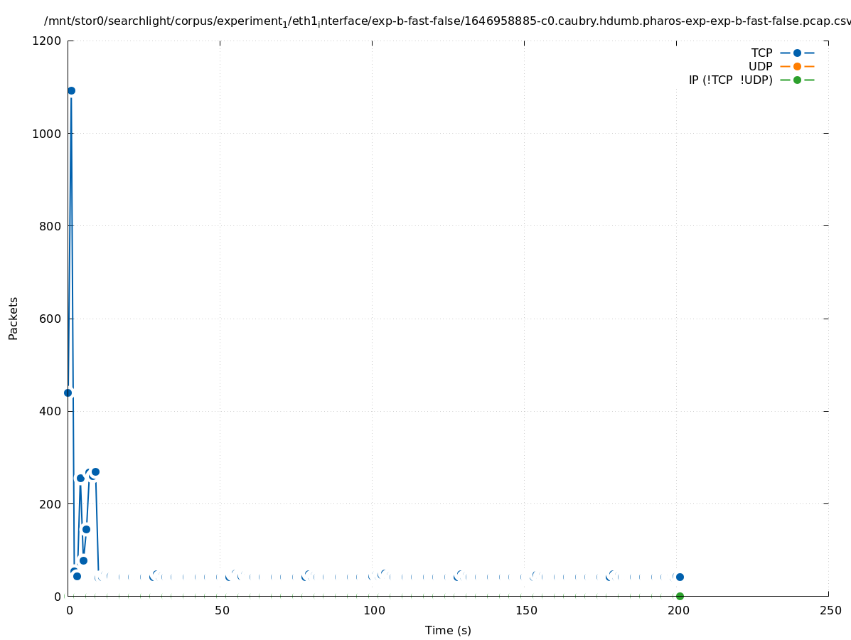Select the TCP legend label text

pyautogui.click(x=761, y=53)
